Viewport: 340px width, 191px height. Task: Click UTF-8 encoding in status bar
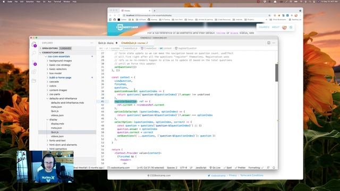click(x=183, y=168)
